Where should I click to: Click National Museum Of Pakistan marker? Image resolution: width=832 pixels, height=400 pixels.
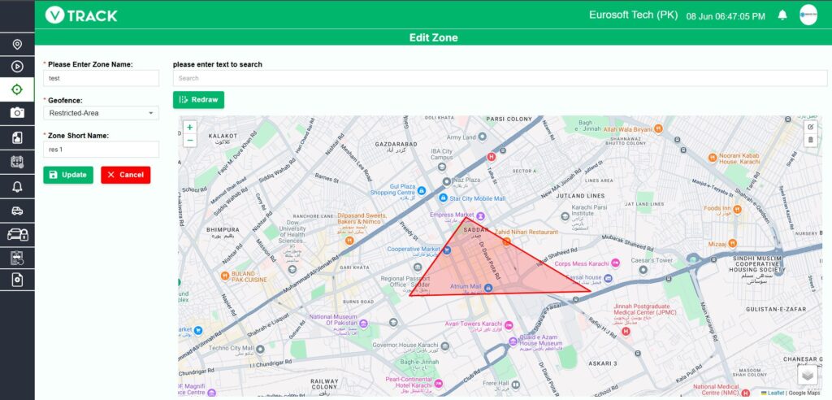(x=363, y=324)
